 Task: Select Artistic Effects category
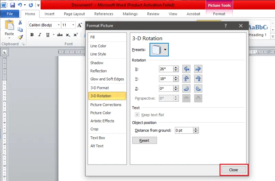coord(107,121)
